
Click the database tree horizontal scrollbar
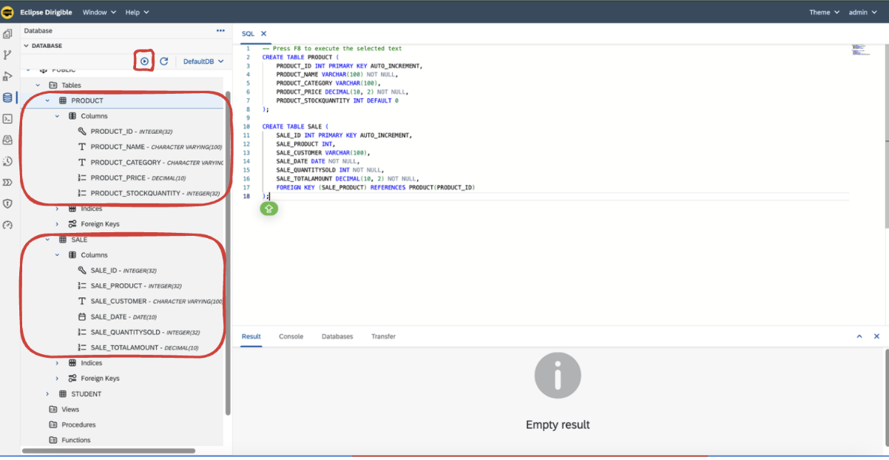click(109, 450)
